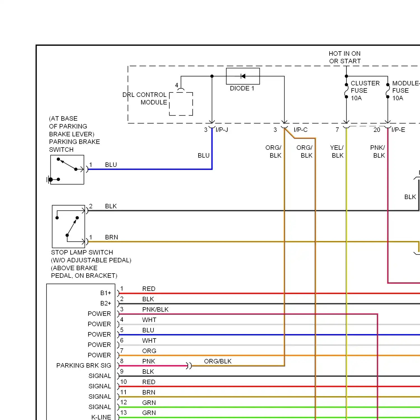
Task: Click the 'POWER' label on the pin 7 row
Action: click(99, 355)
